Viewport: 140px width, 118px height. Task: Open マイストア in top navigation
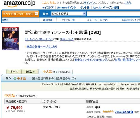(x=48, y=8)
